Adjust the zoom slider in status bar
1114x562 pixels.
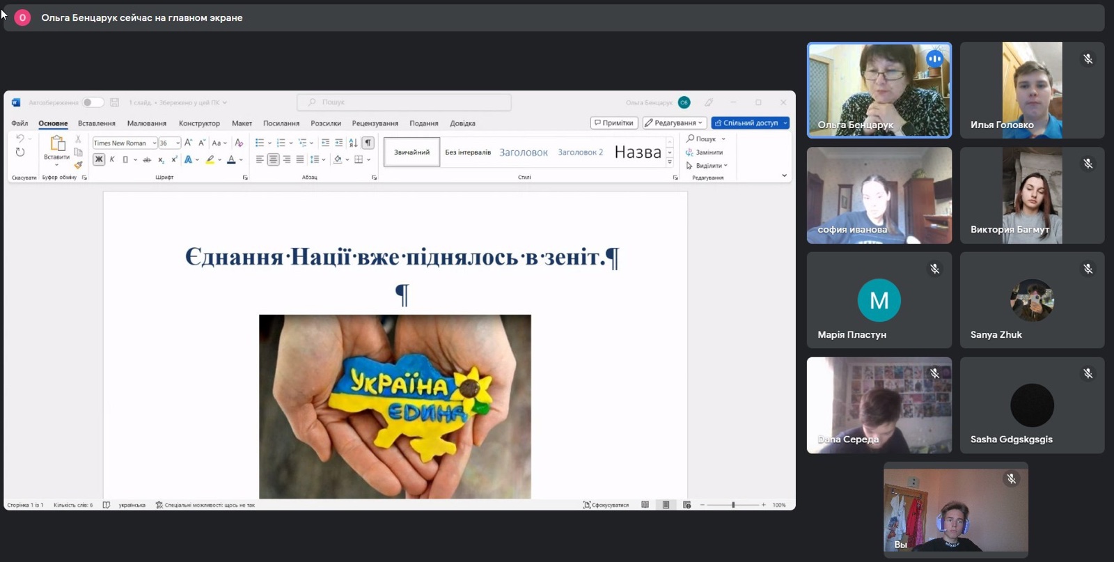733,505
